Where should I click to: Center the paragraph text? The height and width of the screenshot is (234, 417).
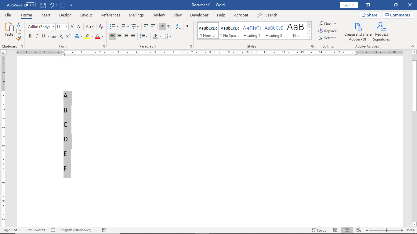tap(119, 36)
